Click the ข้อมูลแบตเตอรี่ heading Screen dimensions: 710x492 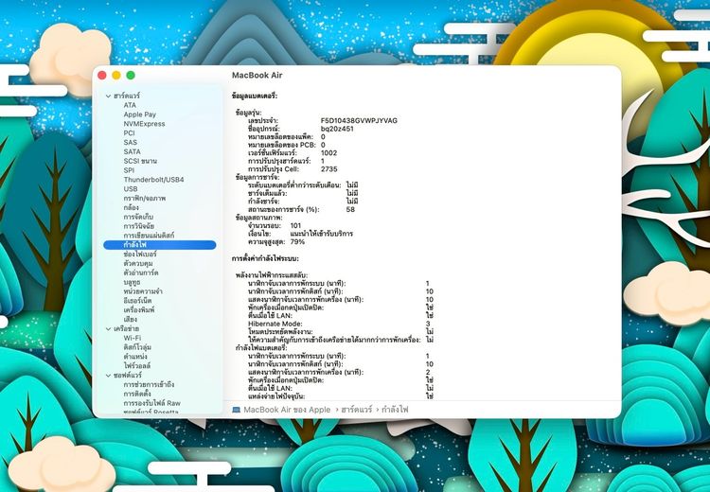pyautogui.click(x=255, y=97)
